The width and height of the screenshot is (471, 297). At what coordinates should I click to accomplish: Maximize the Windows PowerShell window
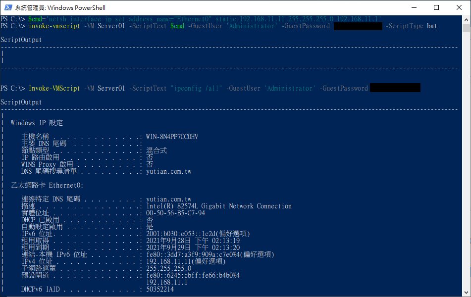click(436, 7)
